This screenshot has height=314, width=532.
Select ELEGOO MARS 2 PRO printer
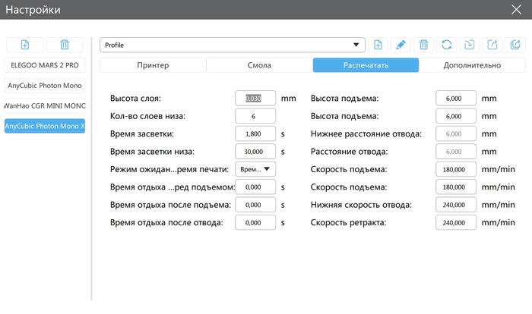click(x=45, y=65)
